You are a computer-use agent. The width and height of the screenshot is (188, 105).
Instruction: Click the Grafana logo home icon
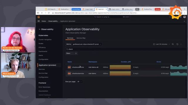point(39,17)
